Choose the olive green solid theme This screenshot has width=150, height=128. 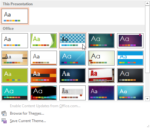15,75
